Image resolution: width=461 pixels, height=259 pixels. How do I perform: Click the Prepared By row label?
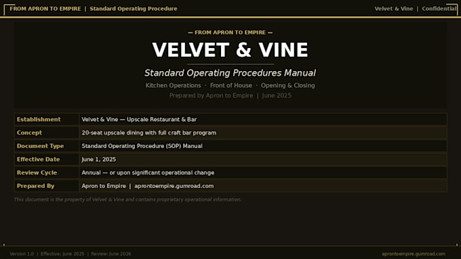tap(35, 186)
